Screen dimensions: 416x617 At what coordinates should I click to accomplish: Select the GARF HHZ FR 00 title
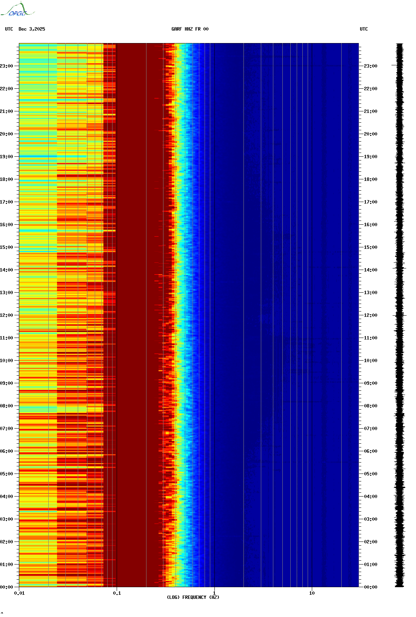[190, 29]
